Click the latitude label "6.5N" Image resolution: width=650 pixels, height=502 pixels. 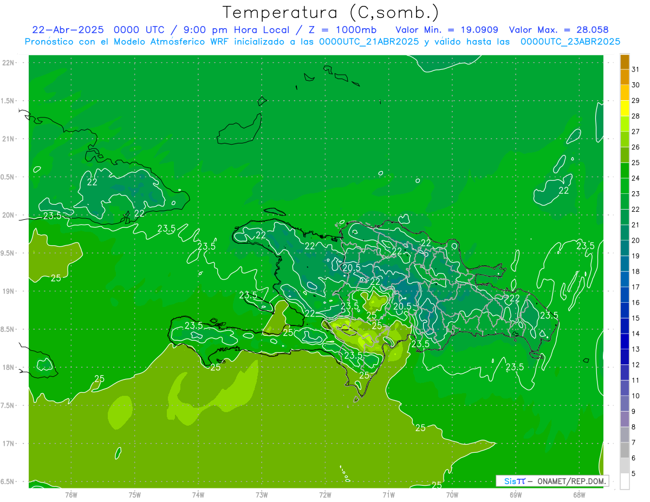(8, 482)
